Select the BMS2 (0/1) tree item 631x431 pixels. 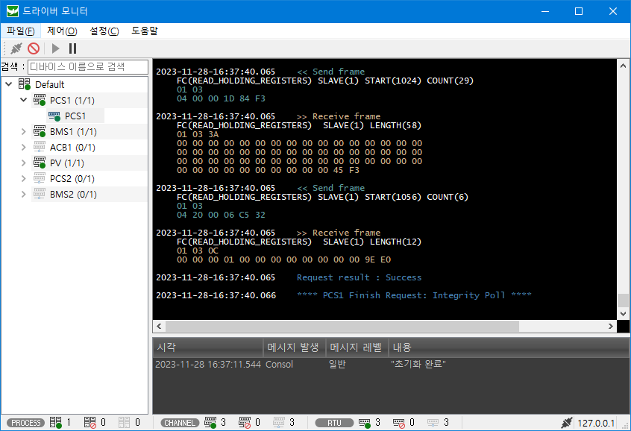click(73, 195)
